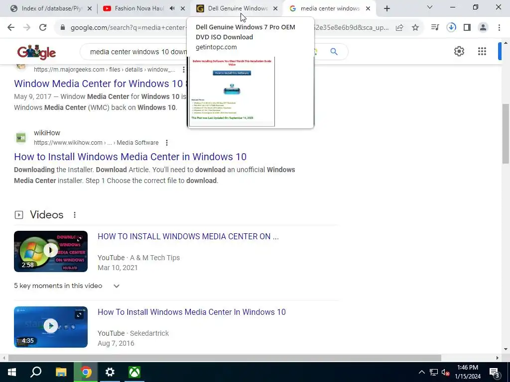Open Windows taskbar search

tap(36, 372)
